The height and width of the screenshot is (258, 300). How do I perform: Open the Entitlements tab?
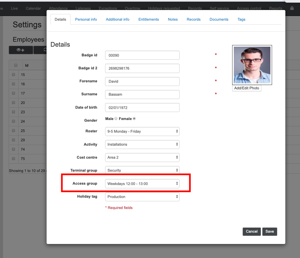click(148, 19)
